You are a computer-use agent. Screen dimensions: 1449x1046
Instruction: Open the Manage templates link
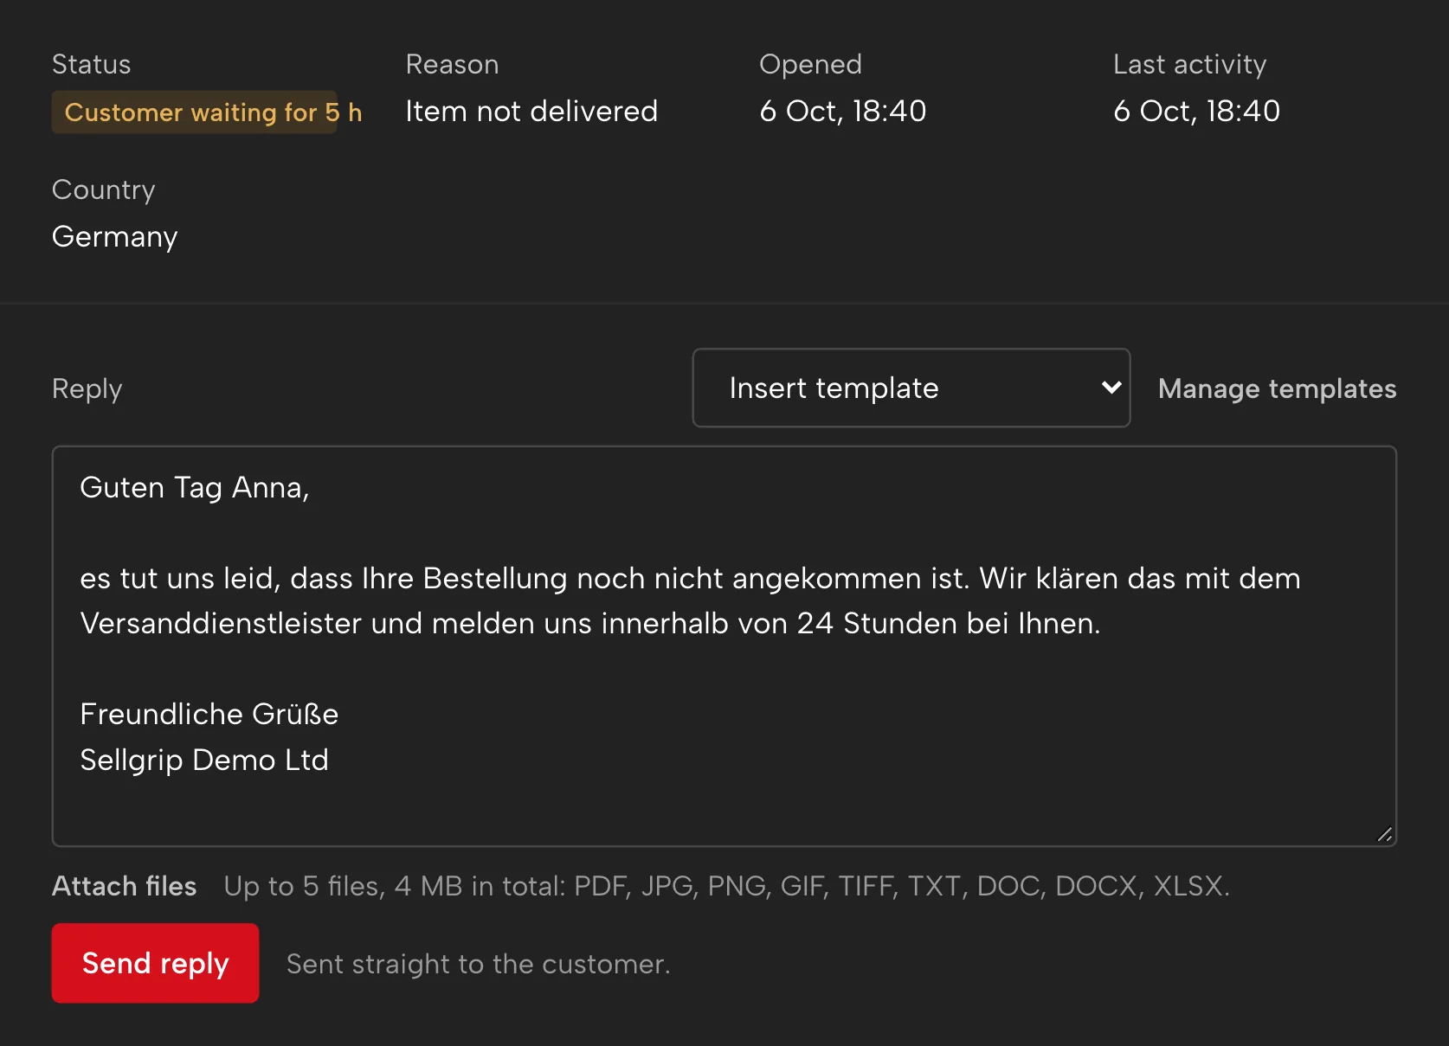point(1277,388)
